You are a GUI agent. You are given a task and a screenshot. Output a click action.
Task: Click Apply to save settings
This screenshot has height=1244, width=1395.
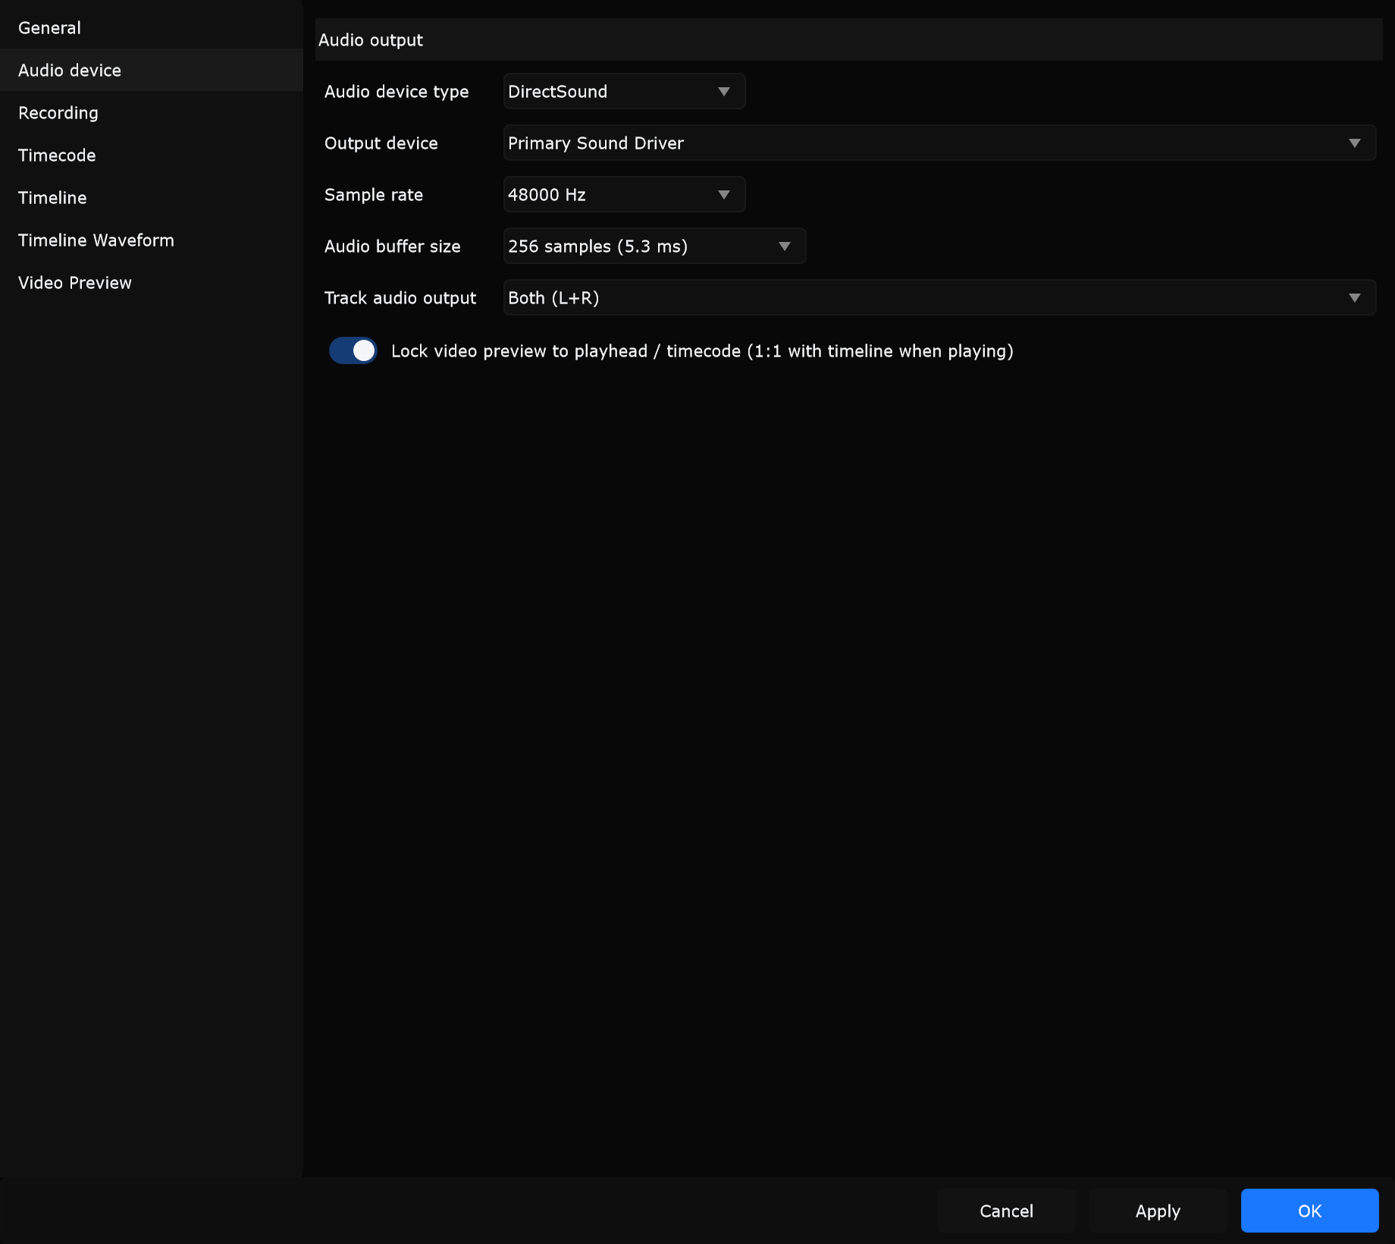pyautogui.click(x=1158, y=1211)
